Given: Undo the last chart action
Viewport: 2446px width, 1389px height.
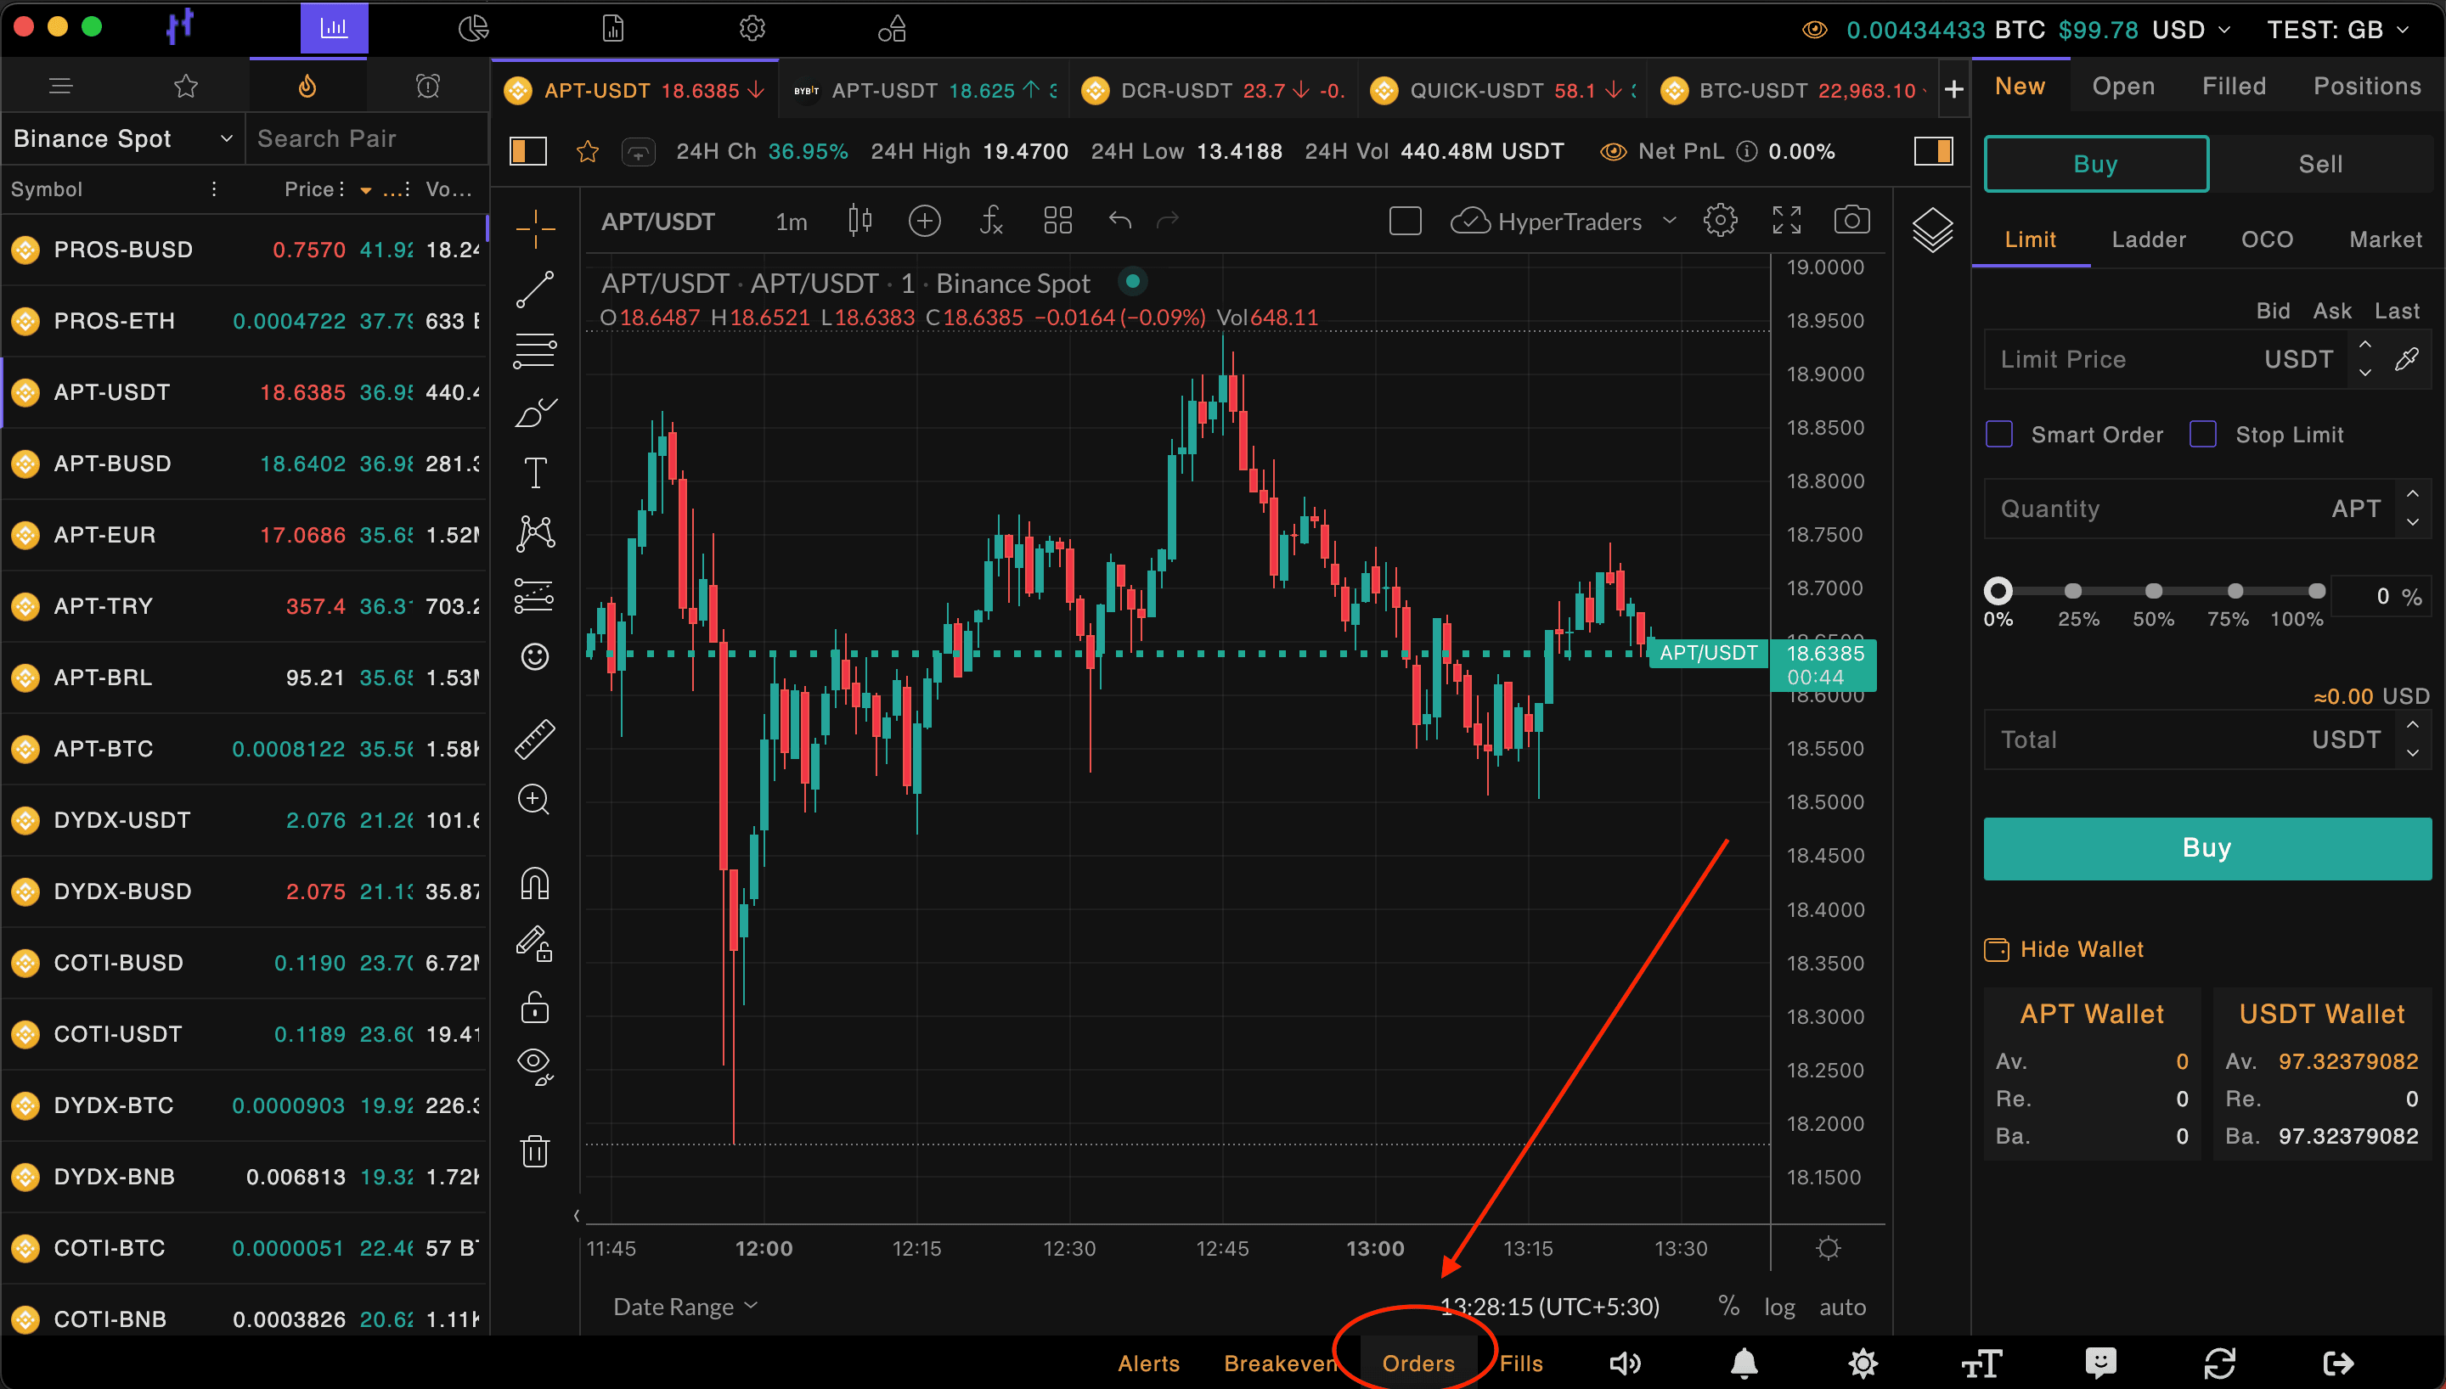Looking at the screenshot, I should click(1120, 222).
